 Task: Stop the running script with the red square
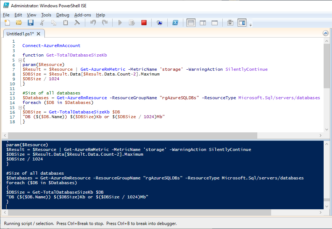(x=144, y=23)
